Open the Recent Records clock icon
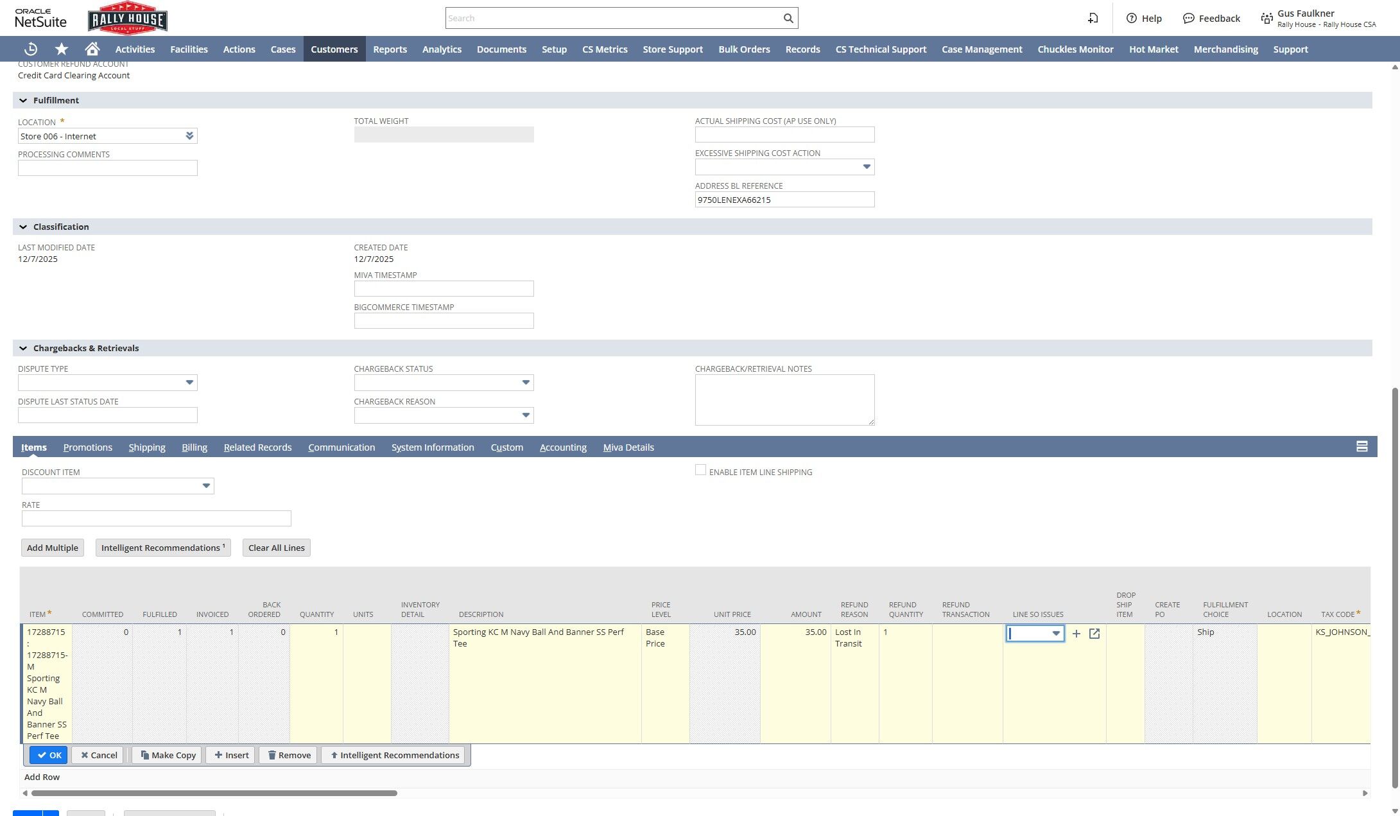Viewport: 1400px width, 816px height. 31,49
